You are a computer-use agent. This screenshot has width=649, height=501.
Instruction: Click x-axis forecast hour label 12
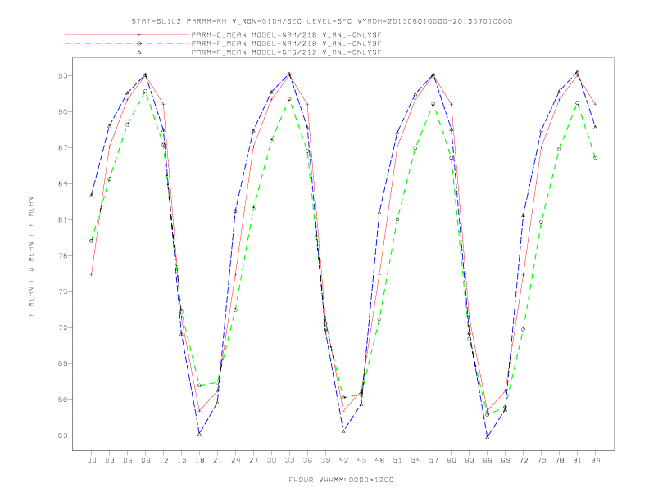(x=164, y=460)
